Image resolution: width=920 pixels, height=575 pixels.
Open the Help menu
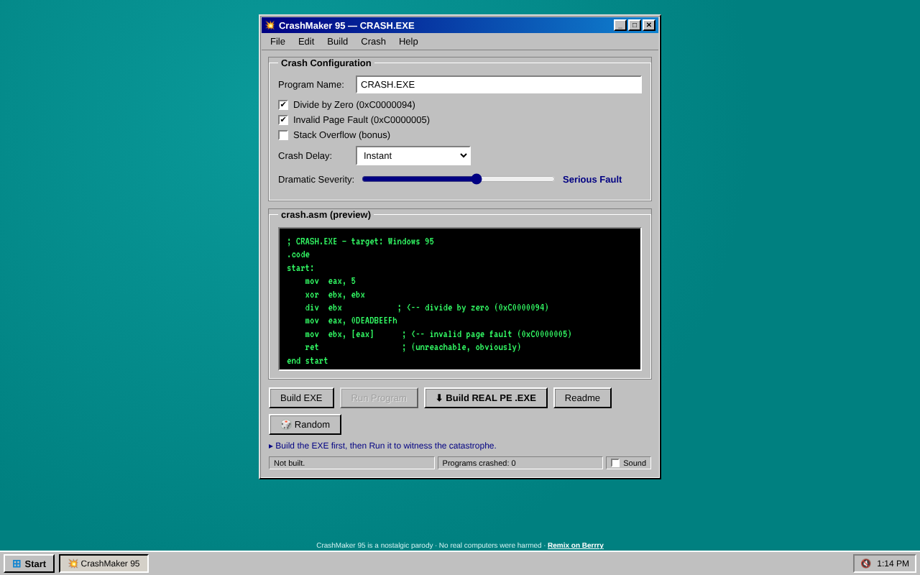pyautogui.click(x=408, y=42)
